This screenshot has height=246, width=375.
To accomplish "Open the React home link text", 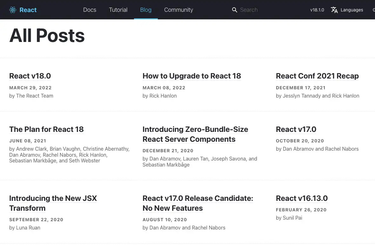I will coord(28,10).
